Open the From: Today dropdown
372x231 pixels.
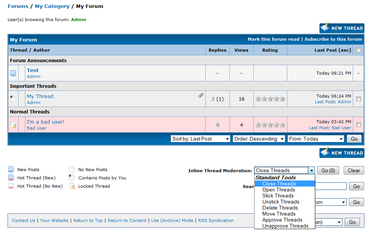(x=316, y=139)
